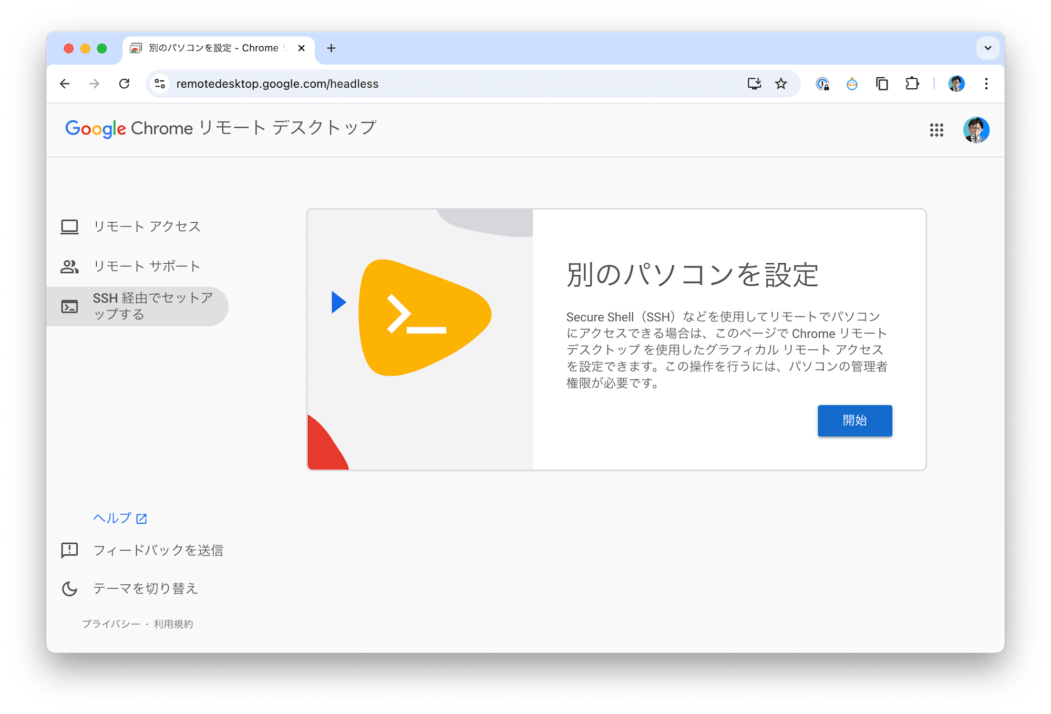1051x714 pixels.
Task: Open the Google account avatar on page
Action: click(976, 130)
